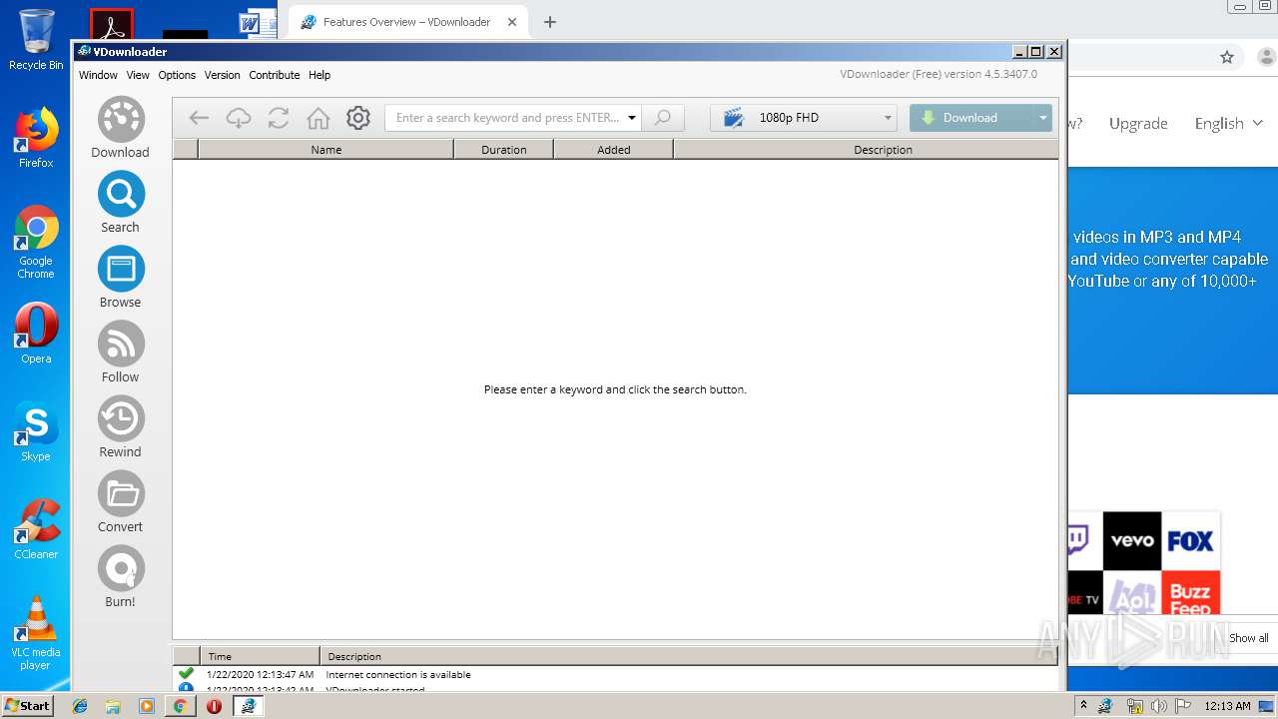Select the Google Chrome desktop shortcut
1278x719 pixels.
(36, 243)
